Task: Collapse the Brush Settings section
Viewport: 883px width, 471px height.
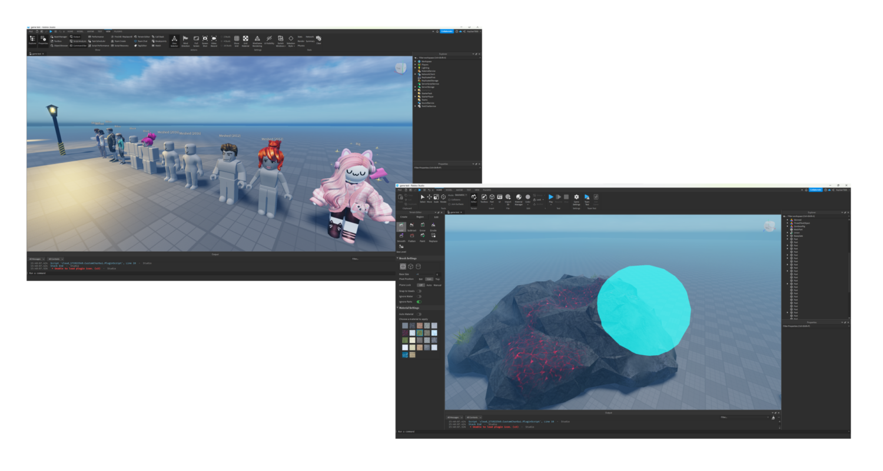Action: click(x=398, y=258)
